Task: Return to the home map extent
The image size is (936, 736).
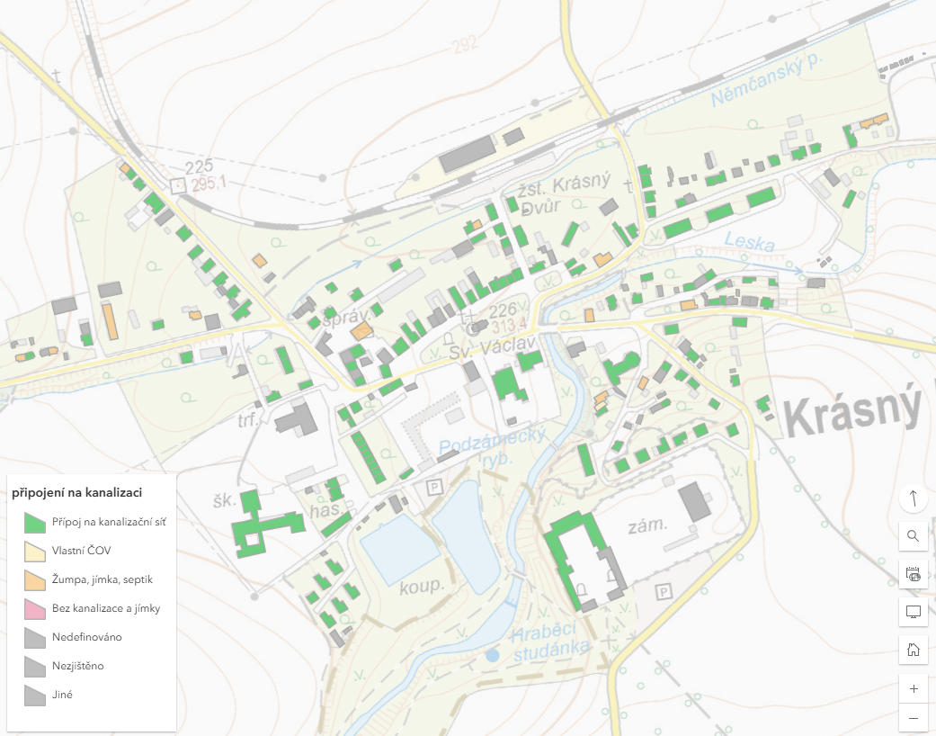Action: click(x=914, y=650)
